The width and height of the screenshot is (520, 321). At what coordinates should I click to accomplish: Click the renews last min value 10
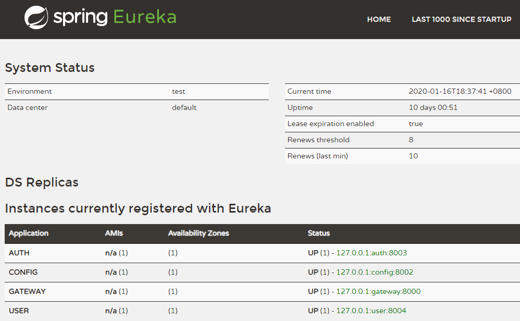coord(413,156)
